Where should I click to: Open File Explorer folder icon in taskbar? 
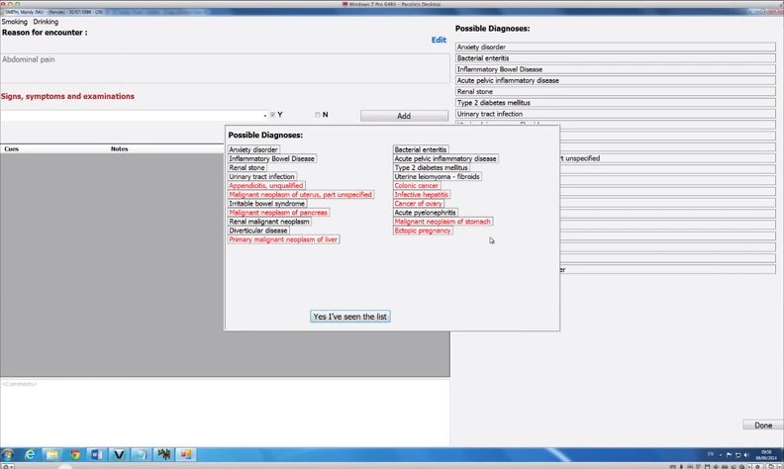click(51, 454)
